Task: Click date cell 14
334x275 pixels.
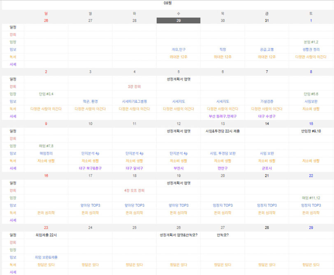Action: 267,124
